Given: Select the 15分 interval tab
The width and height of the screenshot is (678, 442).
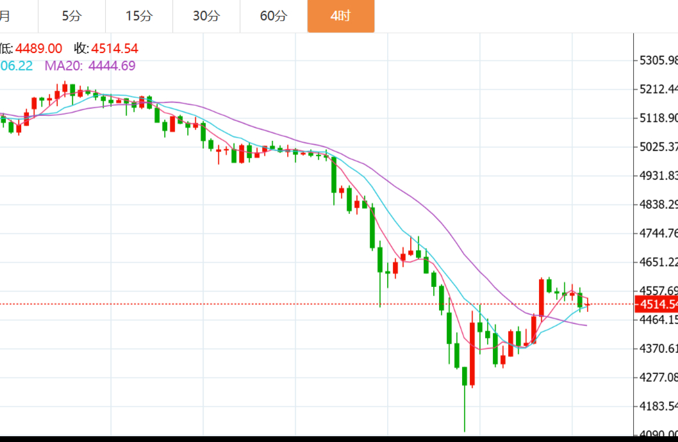Looking at the screenshot, I should coord(139,16).
